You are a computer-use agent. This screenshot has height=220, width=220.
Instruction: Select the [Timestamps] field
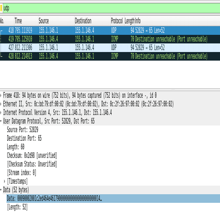17,181
